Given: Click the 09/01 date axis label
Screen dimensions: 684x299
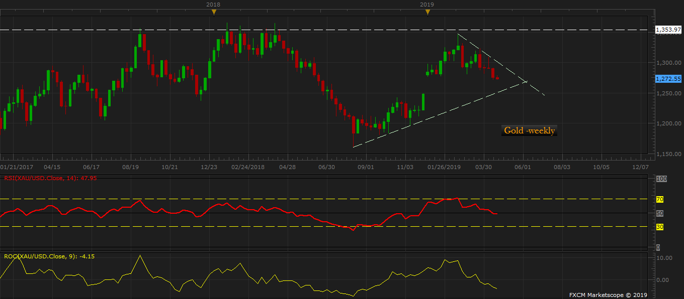Looking at the screenshot, I should tap(366, 167).
